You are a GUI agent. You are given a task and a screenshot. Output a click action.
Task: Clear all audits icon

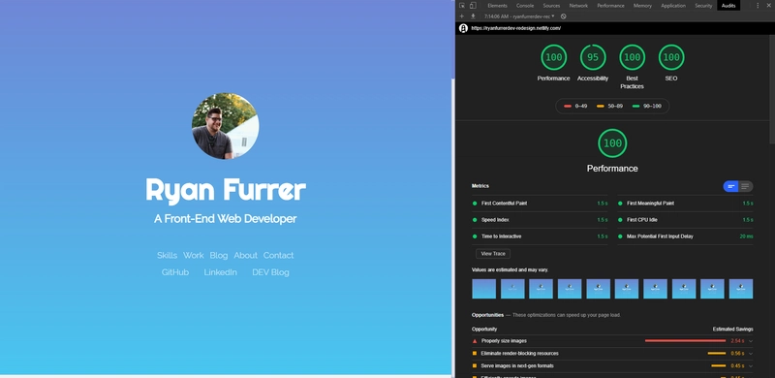pyautogui.click(x=564, y=16)
